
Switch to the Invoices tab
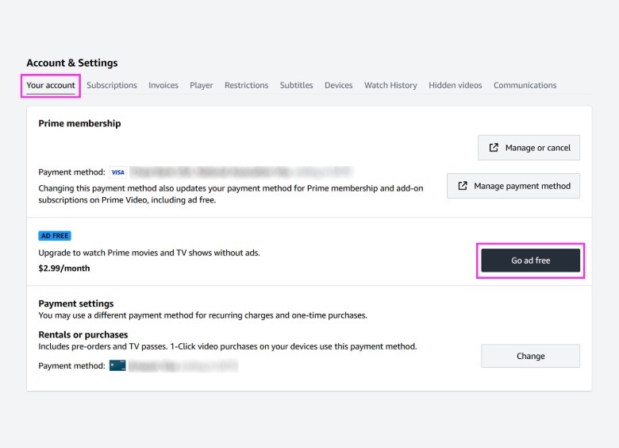pyautogui.click(x=163, y=85)
